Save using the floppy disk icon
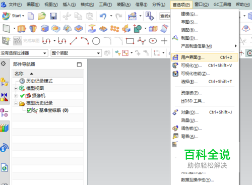This screenshot has width=252, height=185. (x=53, y=16)
